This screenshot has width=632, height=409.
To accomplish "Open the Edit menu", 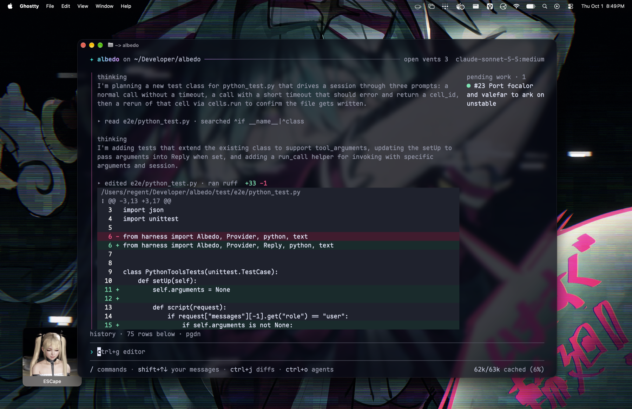I will pos(66,6).
